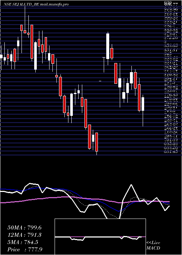The width and height of the screenshot is (182, 255).
Task: Select the Price : 777.9 value
Action: pyautogui.click(x=25, y=250)
